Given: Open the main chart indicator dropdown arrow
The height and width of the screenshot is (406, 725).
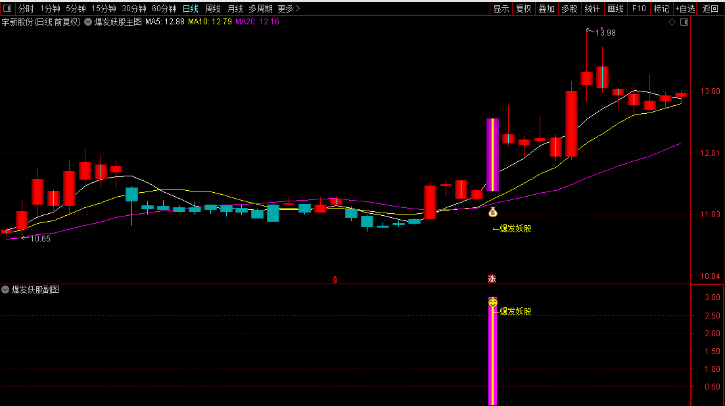Looking at the screenshot, I should (x=88, y=22).
